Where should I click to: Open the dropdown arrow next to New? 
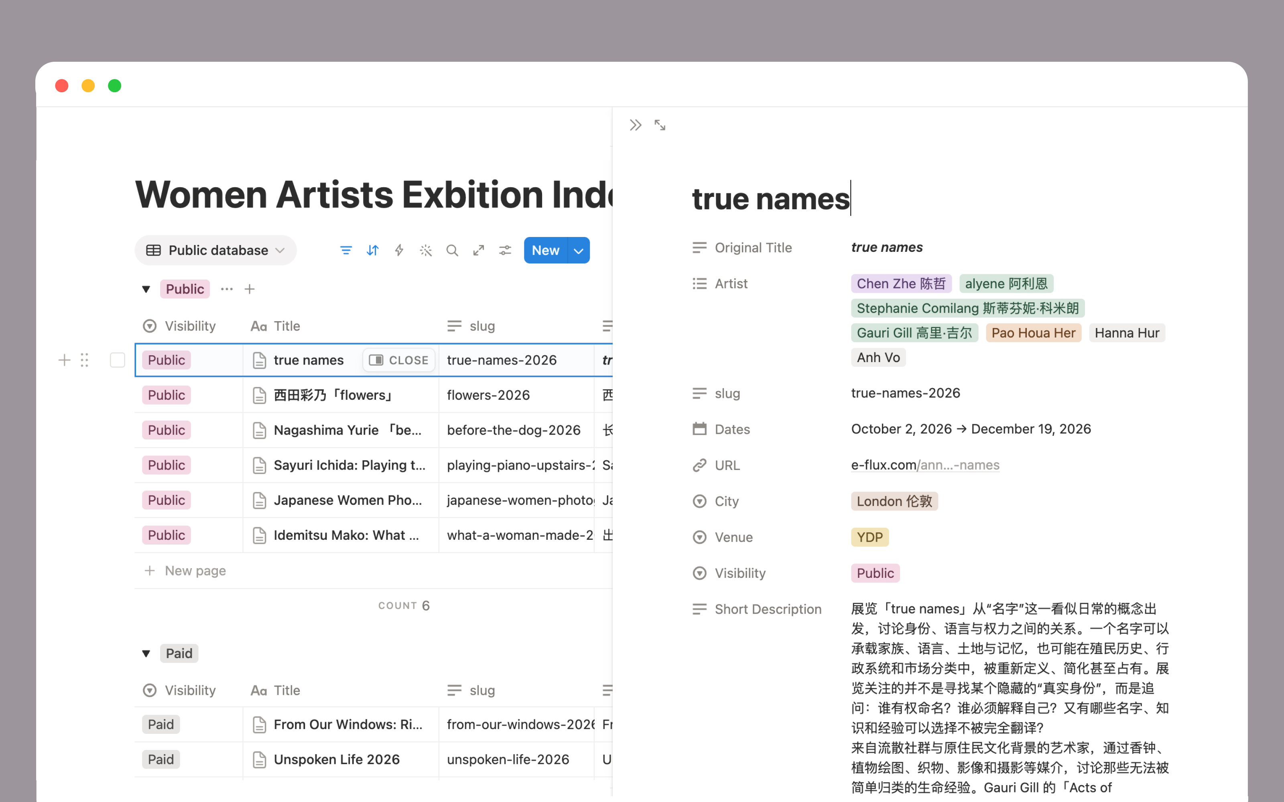click(578, 250)
